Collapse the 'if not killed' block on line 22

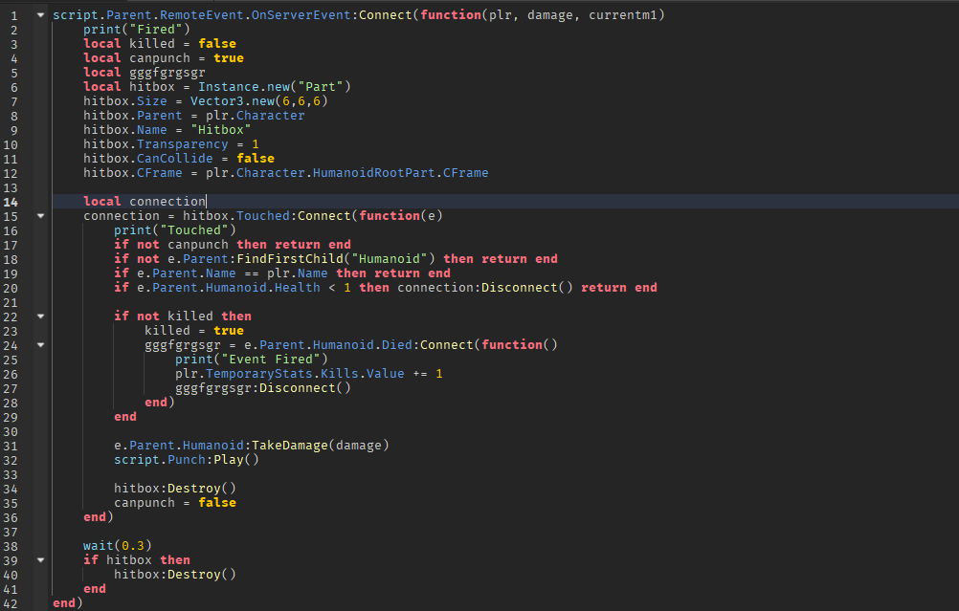pos(39,316)
